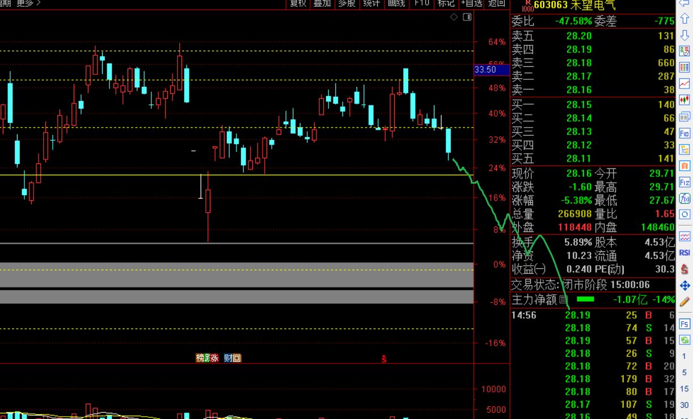Toggle the side panel layout icon
The width and height of the screenshot is (693, 419).
coord(467,18)
